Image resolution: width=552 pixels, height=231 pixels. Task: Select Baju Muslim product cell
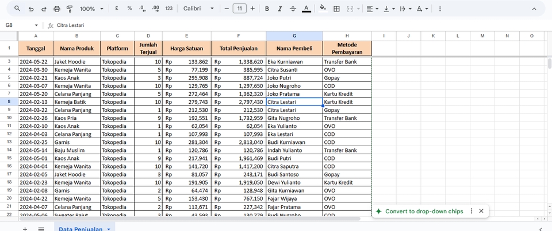pos(76,150)
